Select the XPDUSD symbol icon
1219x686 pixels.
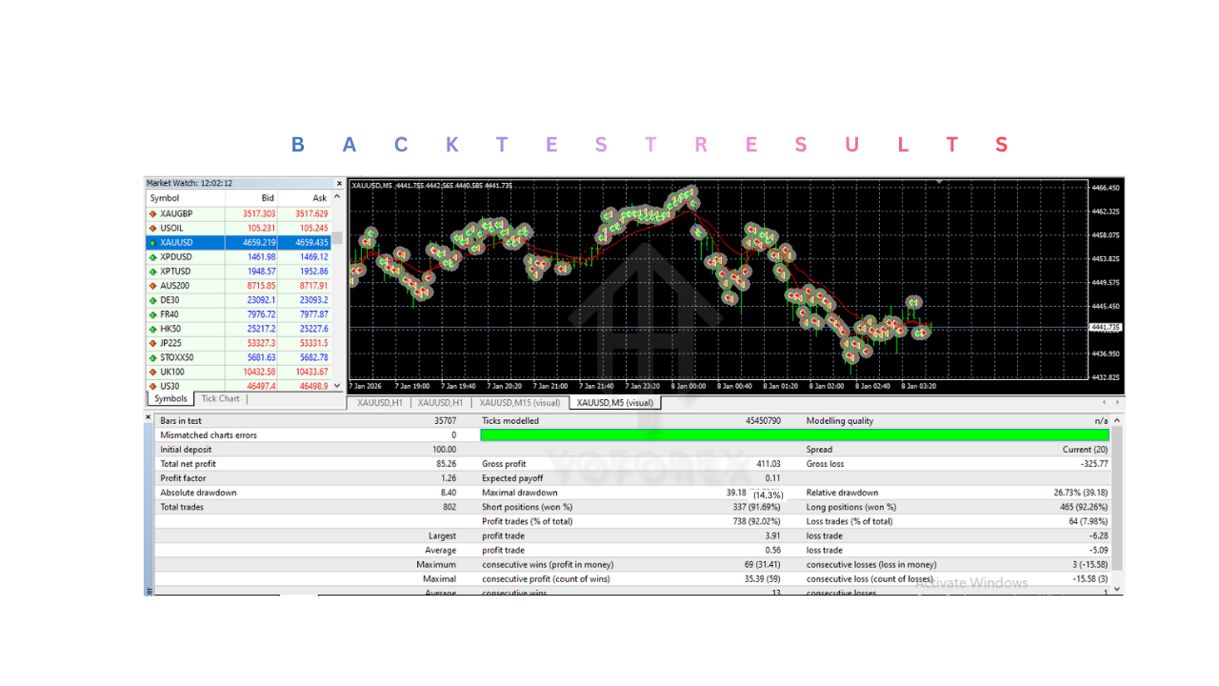(150, 256)
